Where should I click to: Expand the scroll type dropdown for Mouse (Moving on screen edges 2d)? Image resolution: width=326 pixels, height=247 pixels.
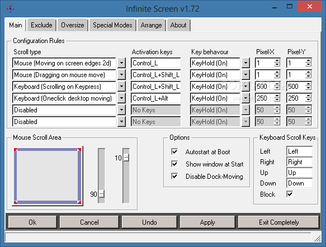point(121,63)
